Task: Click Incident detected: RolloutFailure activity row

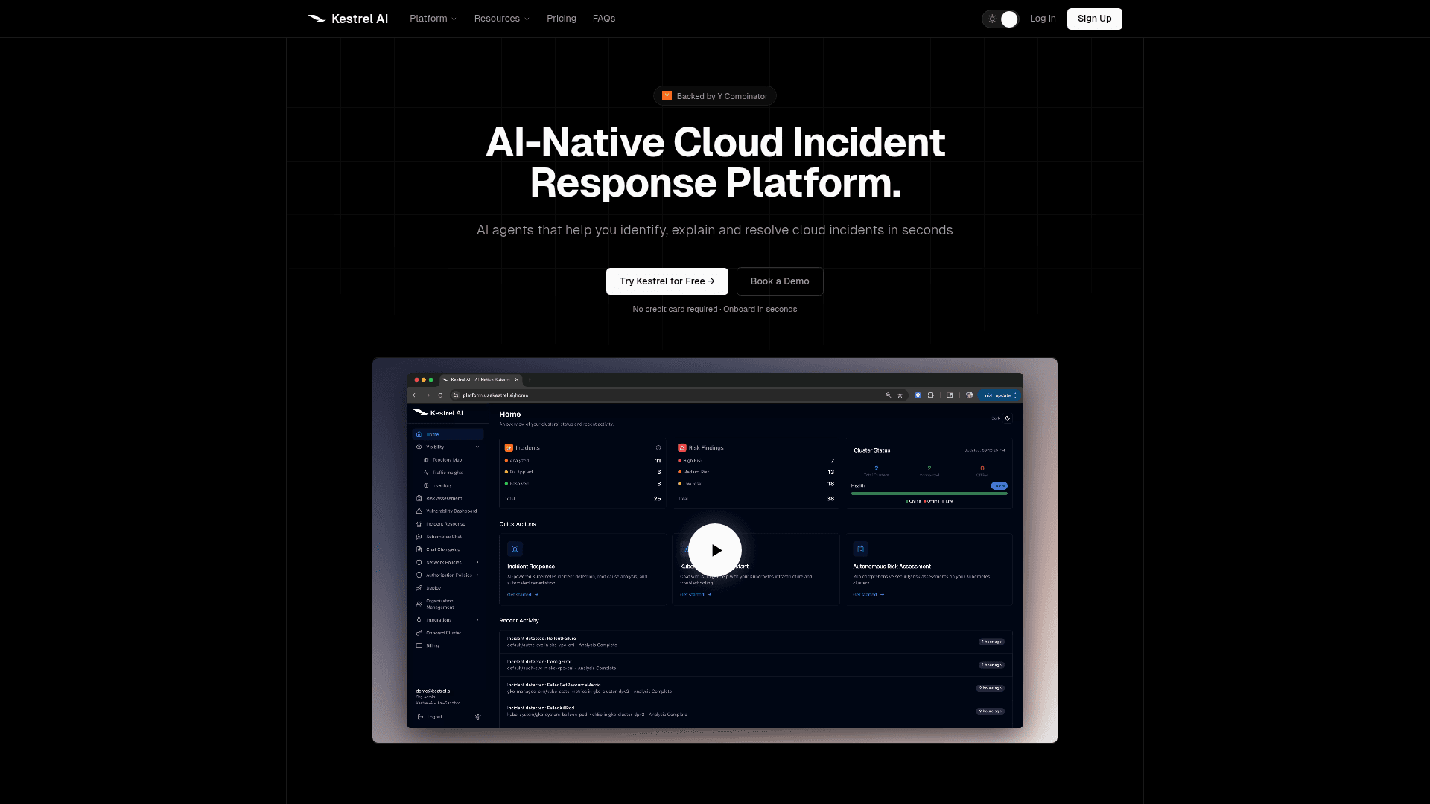Action: pyautogui.click(x=755, y=642)
